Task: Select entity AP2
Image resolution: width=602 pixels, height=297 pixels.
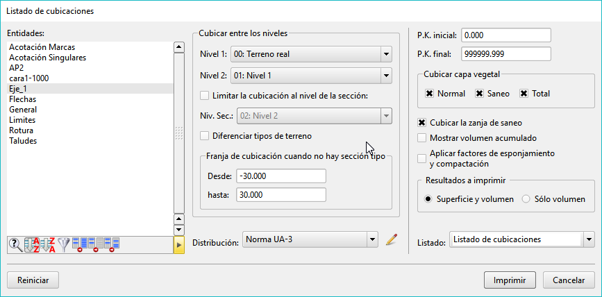Action: [x=90, y=68]
